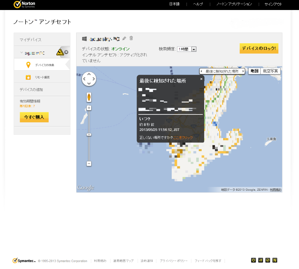Click the デバイスのロック! button
Image resolution: width=299 pixels, height=269 pixels.
pos(259,48)
